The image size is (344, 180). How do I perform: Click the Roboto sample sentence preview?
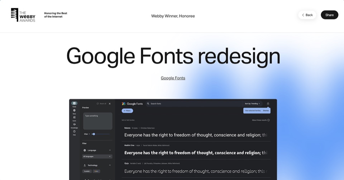tap(196, 135)
